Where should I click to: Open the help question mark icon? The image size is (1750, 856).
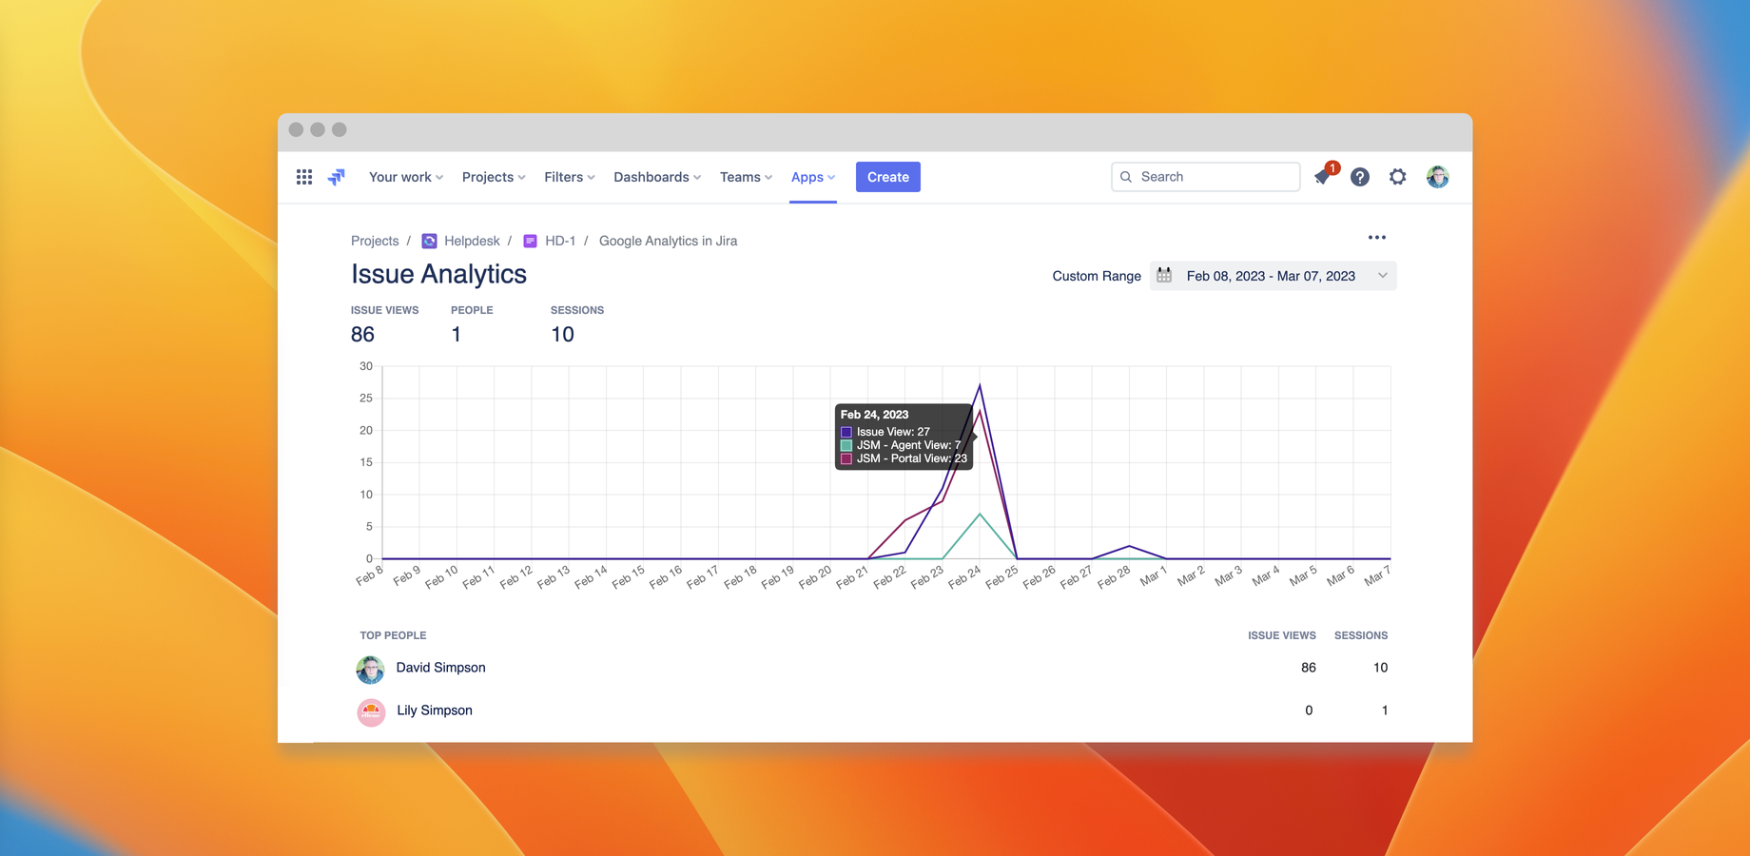point(1360,177)
